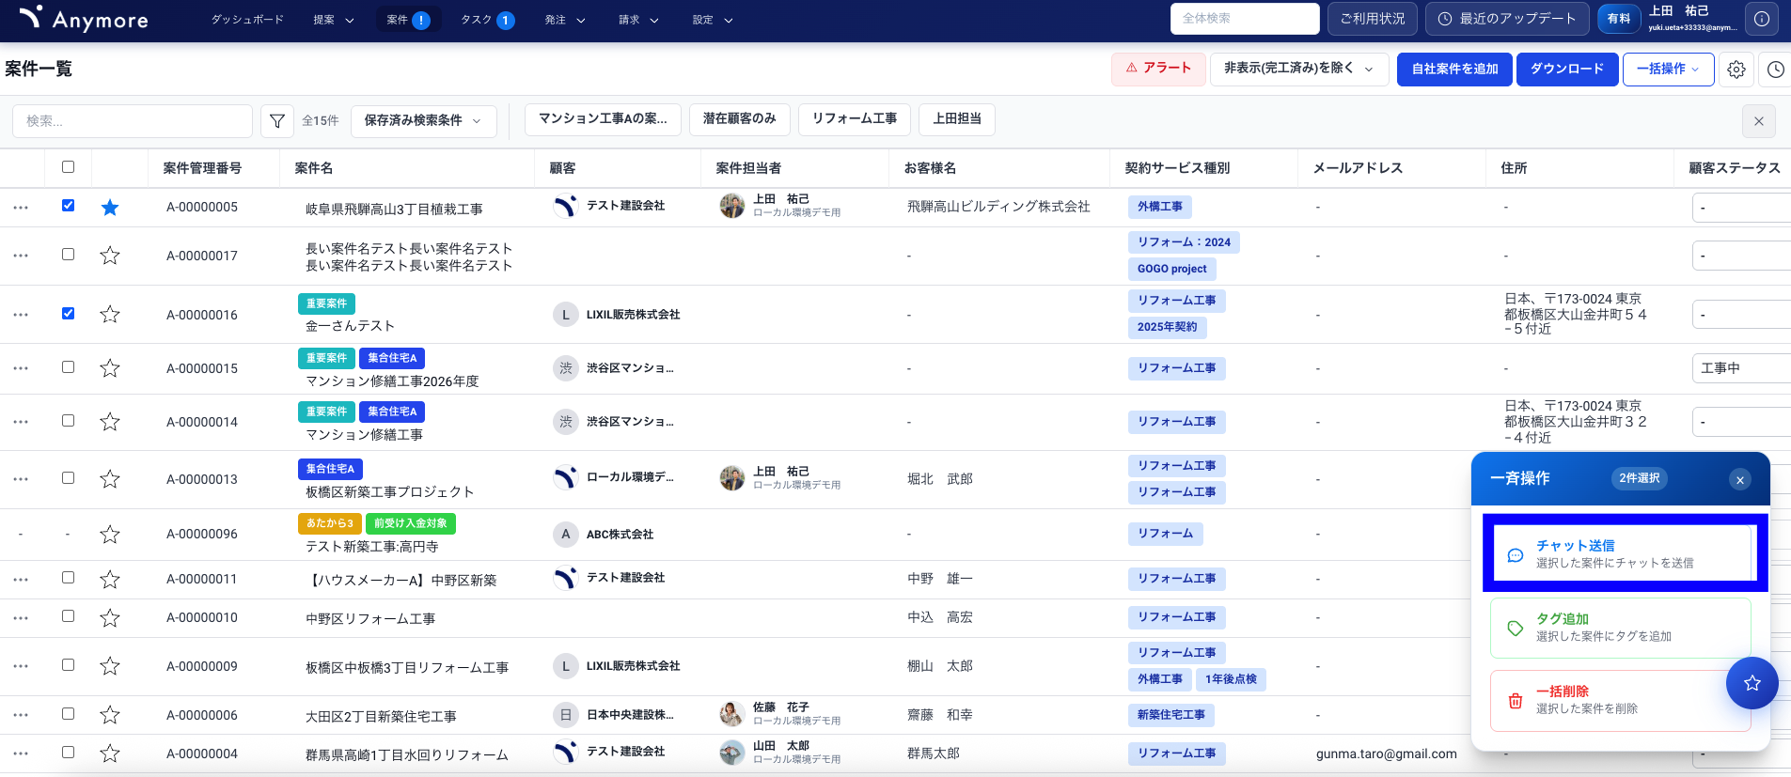This screenshot has height=777, width=1791.
Task: Close the bulk operation panel
Action: (x=1740, y=480)
